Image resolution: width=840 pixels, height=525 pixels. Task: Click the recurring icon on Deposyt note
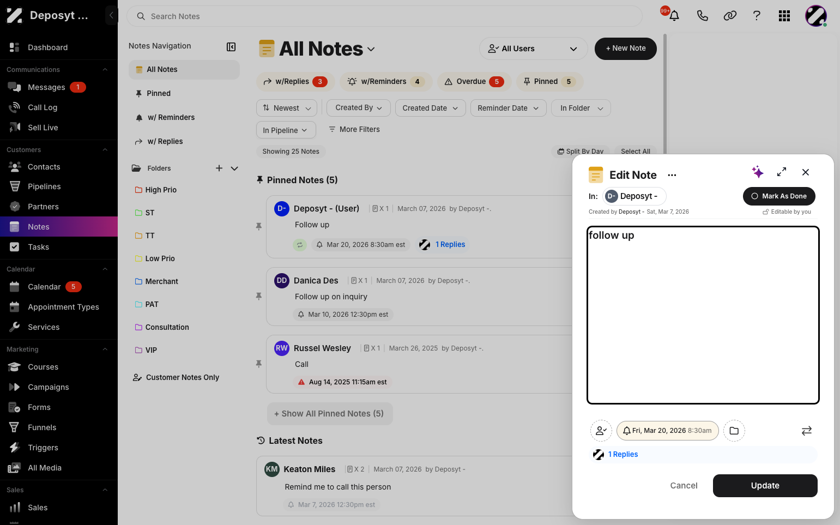pyautogui.click(x=300, y=245)
